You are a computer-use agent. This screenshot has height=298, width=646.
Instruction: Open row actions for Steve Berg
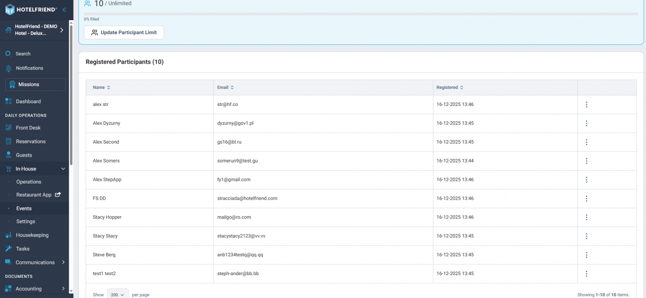[x=586, y=255]
